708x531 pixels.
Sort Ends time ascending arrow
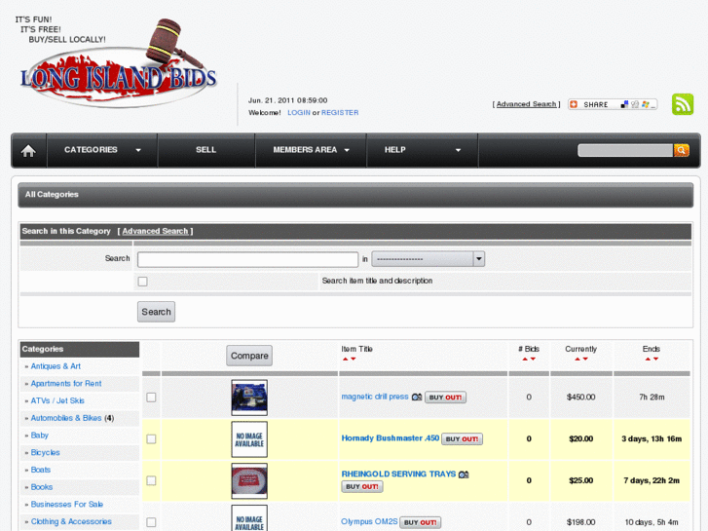tap(648, 359)
